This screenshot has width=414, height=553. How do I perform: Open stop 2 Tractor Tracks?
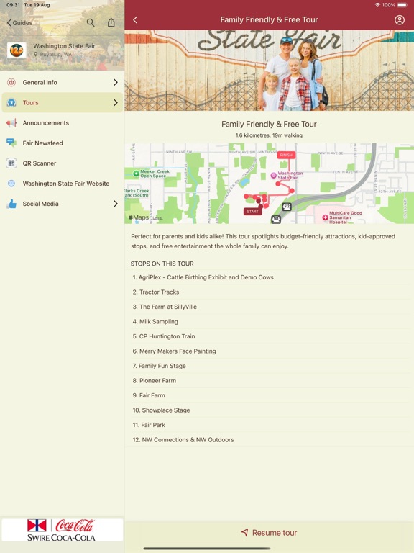click(269, 292)
